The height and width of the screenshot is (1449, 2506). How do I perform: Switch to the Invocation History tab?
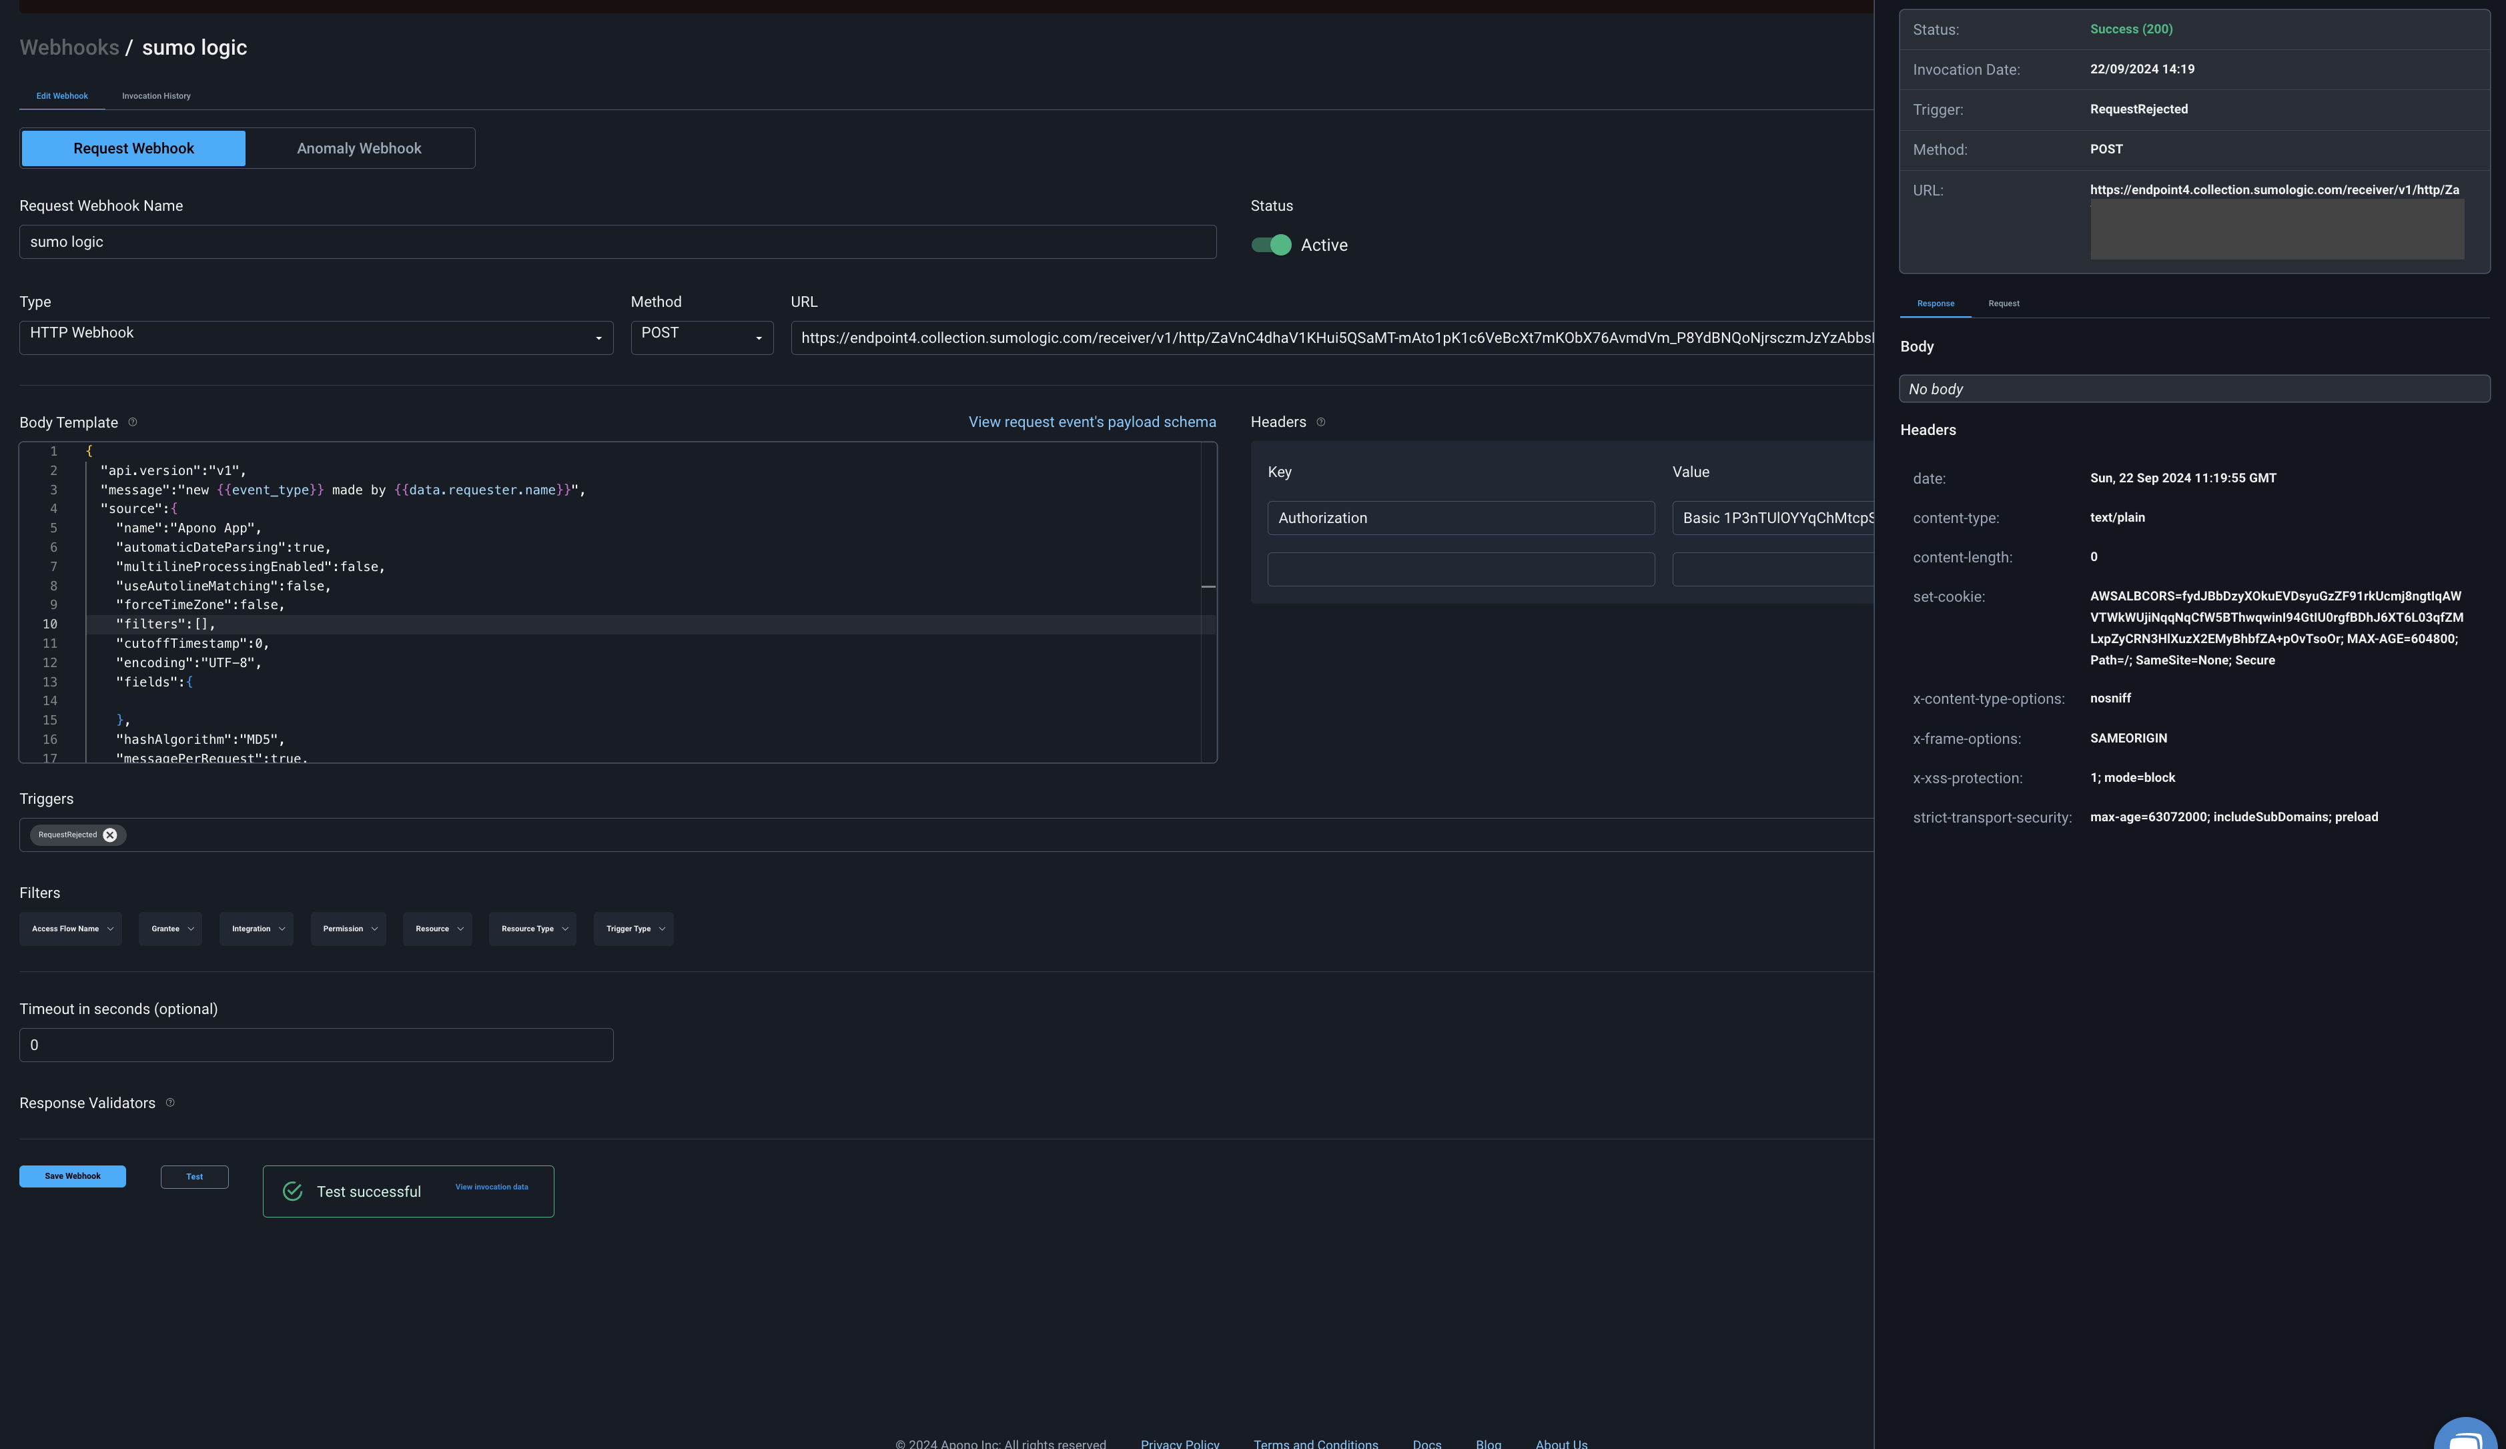(156, 95)
